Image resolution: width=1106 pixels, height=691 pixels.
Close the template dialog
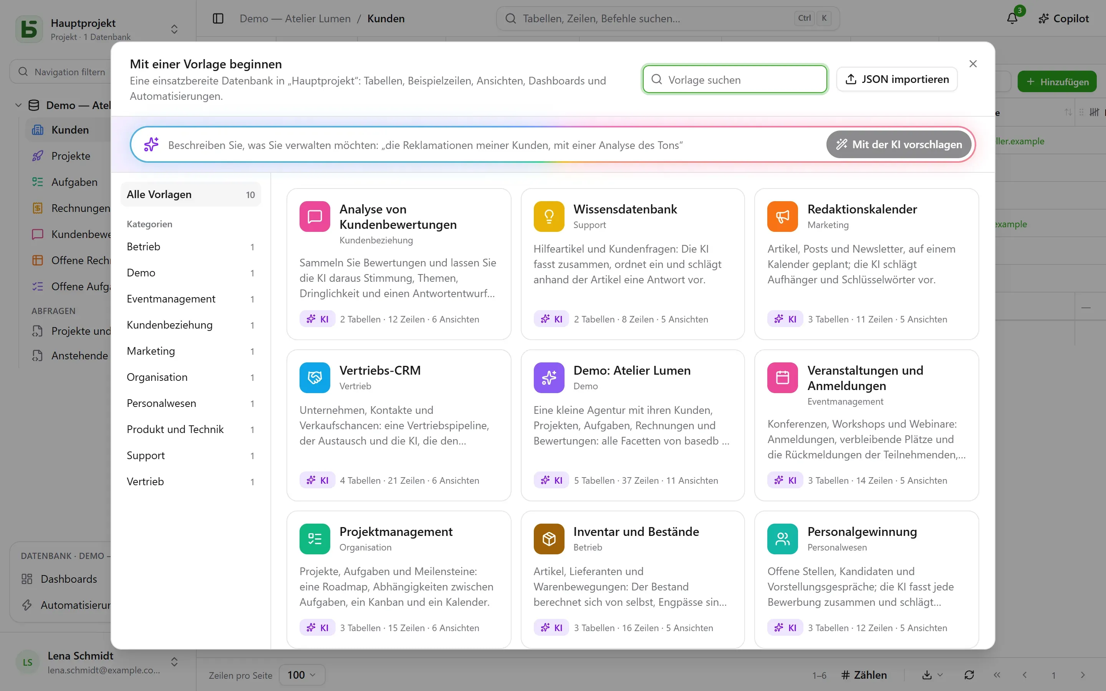(x=973, y=63)
